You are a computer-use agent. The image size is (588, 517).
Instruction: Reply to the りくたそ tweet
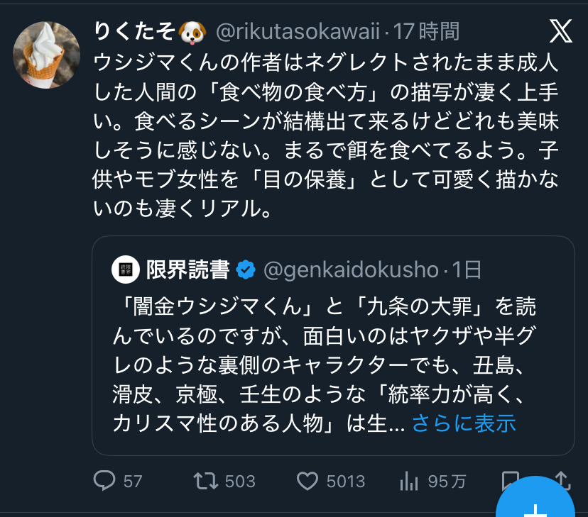104,482
